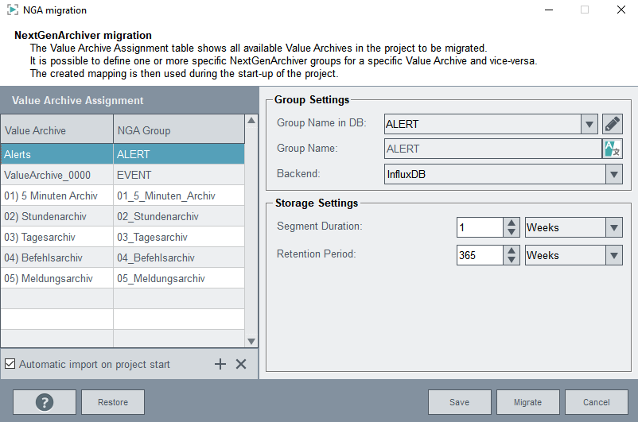Click the Cancel button
The width and height of the screenshot is (638, 422).
coord(597,402)
